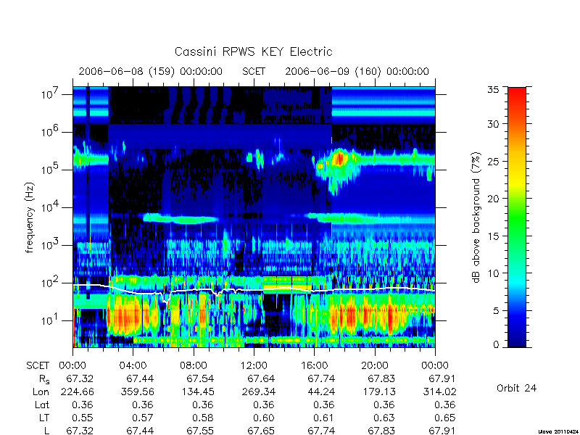Select the end date '2006-06-09 (160) 00:00:00'
Screen dimensions: 580x435
click(x=357, y=71)
